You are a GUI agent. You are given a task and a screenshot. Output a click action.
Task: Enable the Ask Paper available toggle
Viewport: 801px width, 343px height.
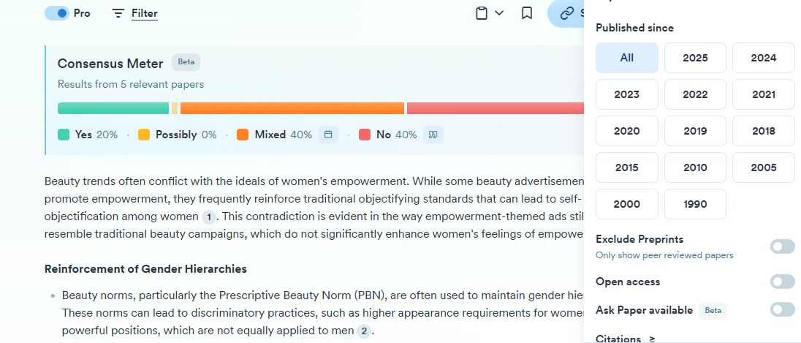783,310
